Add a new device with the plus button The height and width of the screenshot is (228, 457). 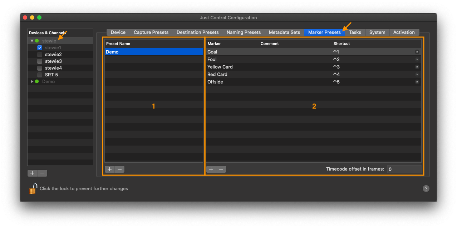[33, 173]
